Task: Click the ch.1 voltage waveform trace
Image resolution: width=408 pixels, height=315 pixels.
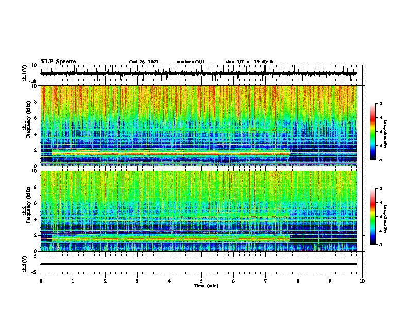Action: (198, 74)
